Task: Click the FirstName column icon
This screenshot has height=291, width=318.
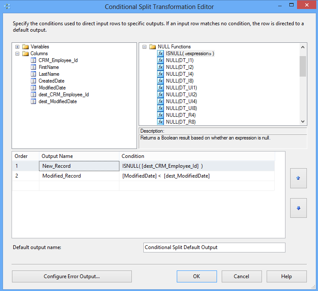Action: click(x=33, y=67)
